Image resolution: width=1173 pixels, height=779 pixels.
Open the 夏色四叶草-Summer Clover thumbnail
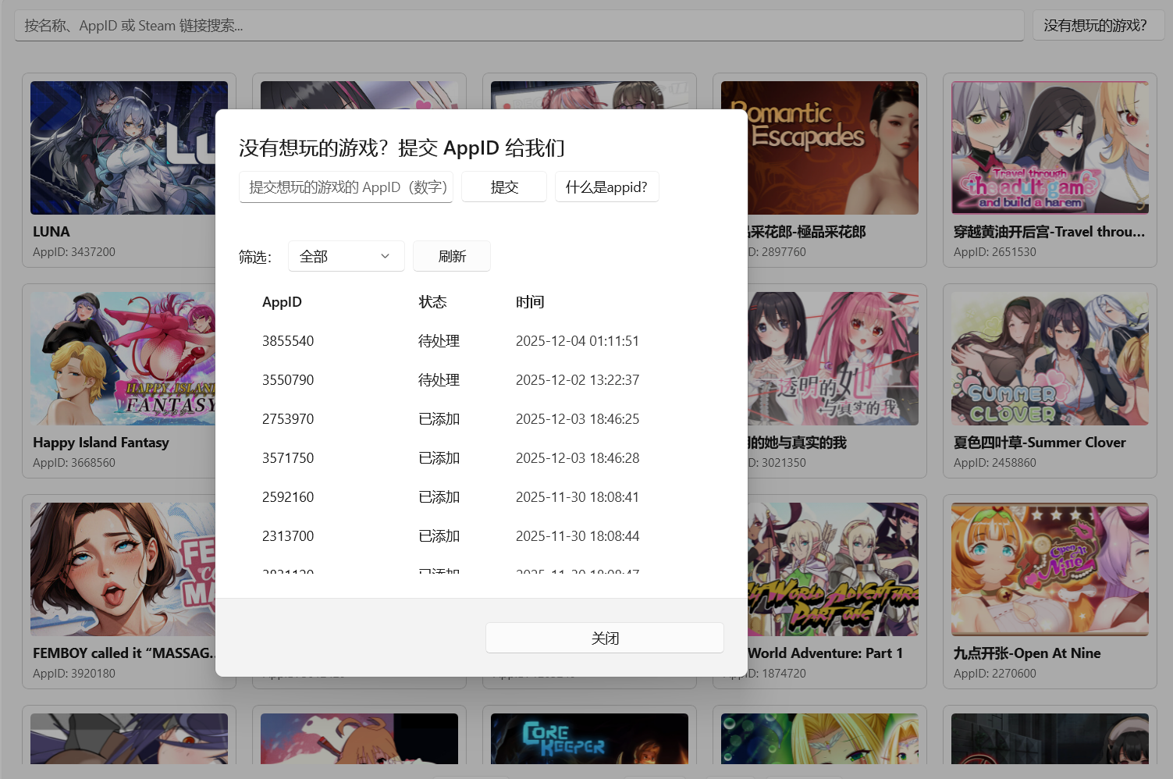(x=1050, y=358)
